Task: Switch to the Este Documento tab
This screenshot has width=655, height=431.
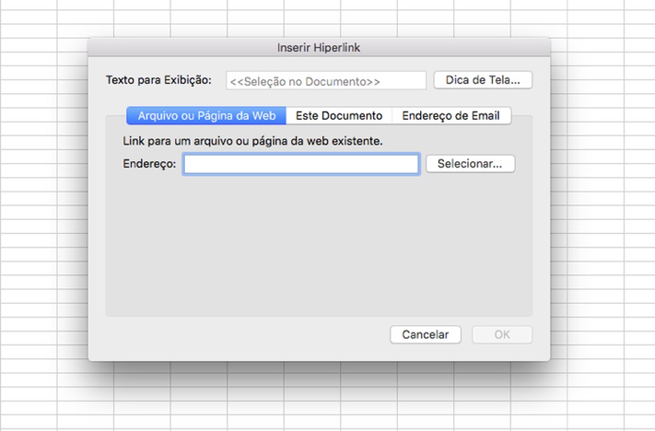Action: pyautogui.click(x=339, y=116)
